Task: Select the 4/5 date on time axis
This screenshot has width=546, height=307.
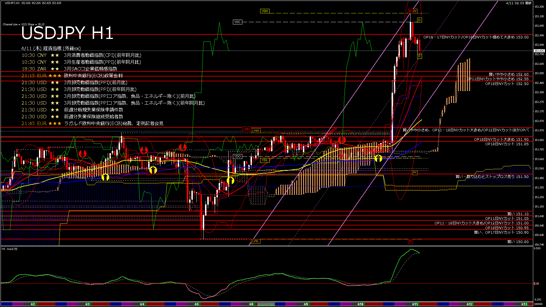Action: tap(197, 304)
